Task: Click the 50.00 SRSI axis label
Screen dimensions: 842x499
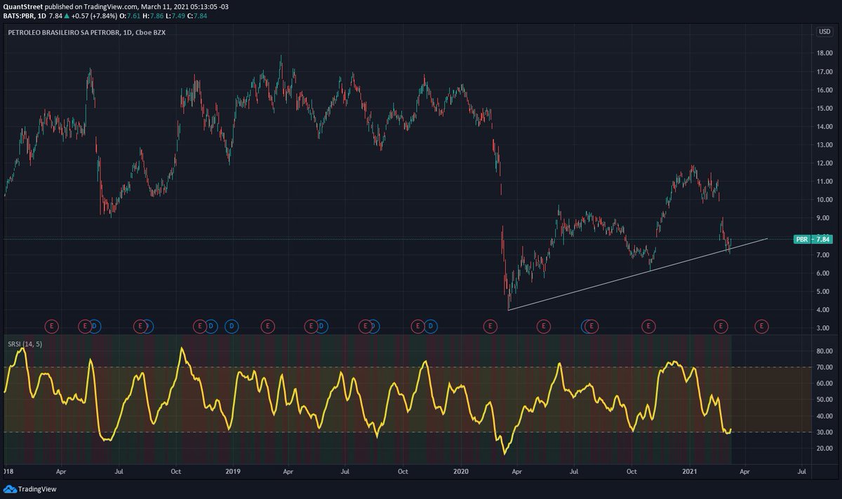Action: 824,399
